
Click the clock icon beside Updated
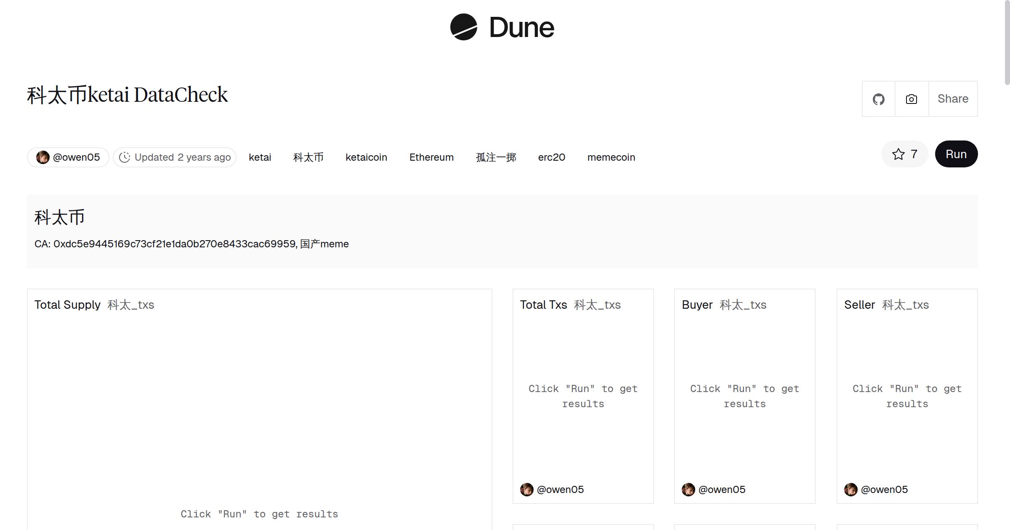[x=125, y=157]
